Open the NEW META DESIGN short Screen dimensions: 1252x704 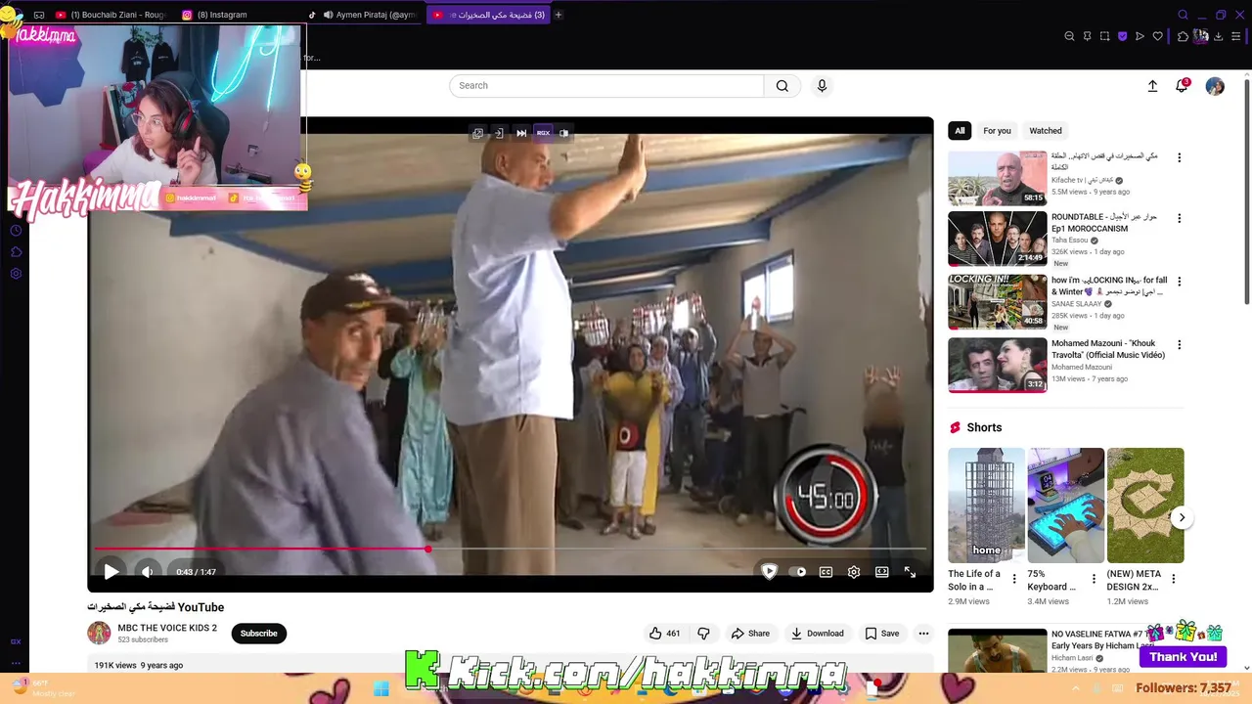[1145, 506]
